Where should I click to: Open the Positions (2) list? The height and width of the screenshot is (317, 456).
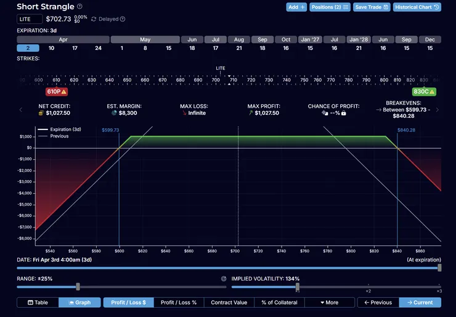[x=330, y=7]
